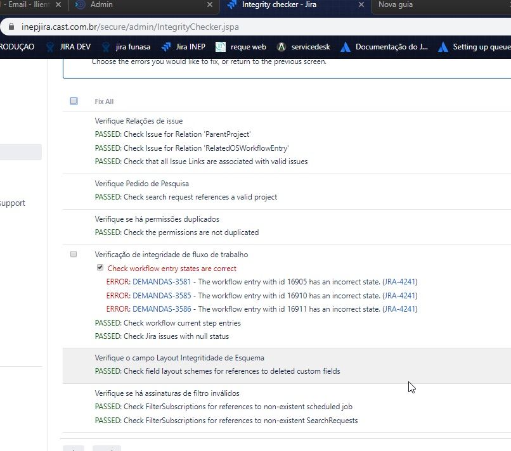Close the Integrity checker tab
The width and height of the screenshot is (511, 451).
[x=361, y=4]
